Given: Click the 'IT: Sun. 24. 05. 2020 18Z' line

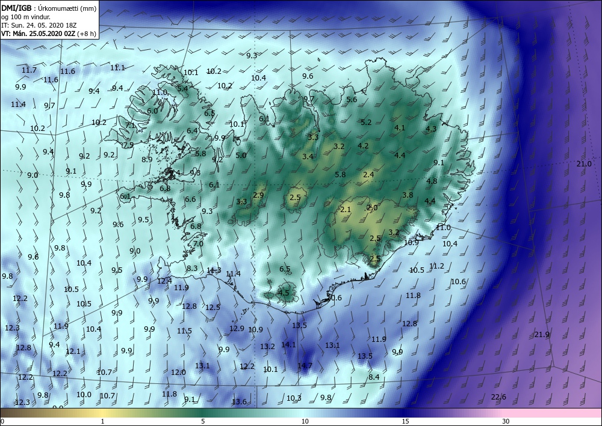Looking at the screenshot, I should 39,25.
